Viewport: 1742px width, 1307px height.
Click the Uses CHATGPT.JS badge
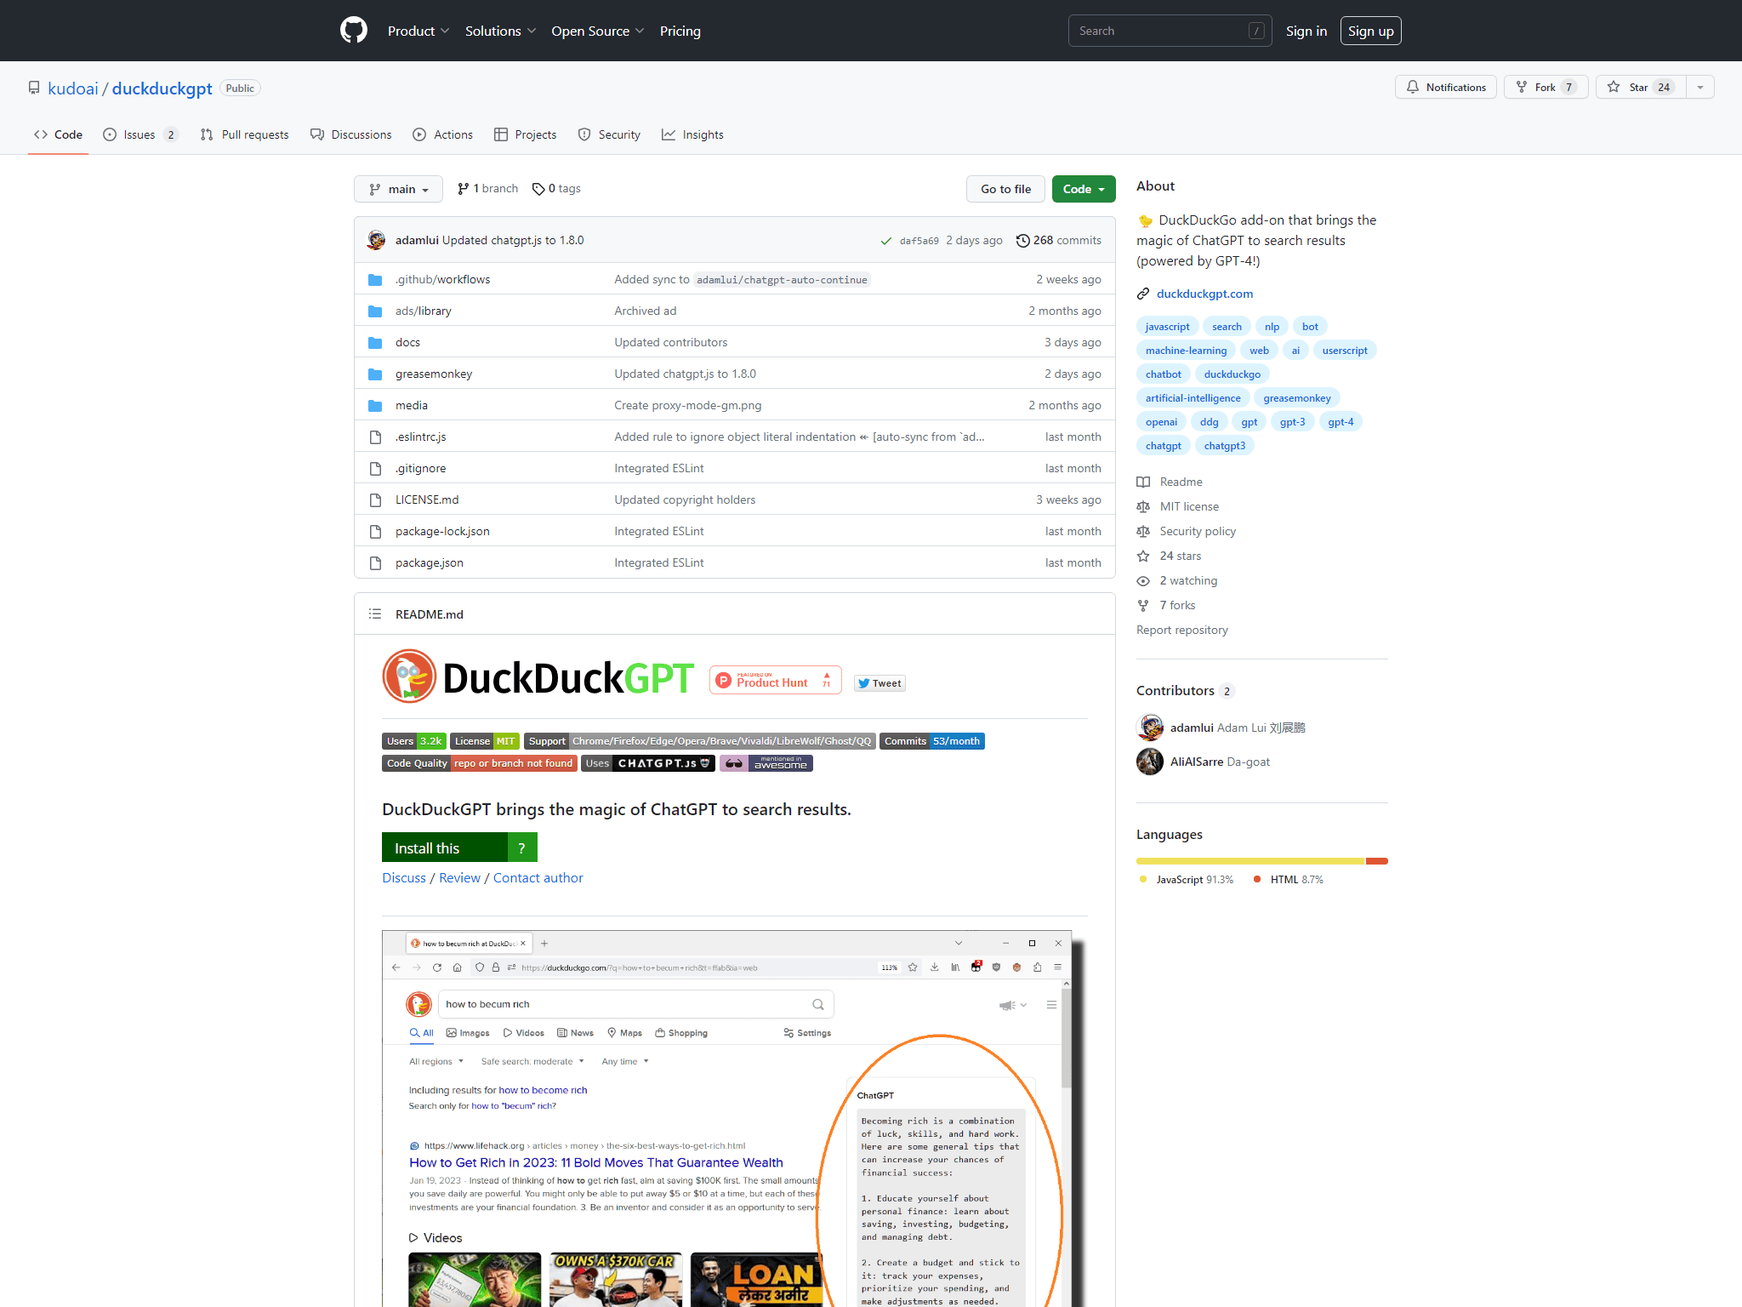[x=648, y=763]
